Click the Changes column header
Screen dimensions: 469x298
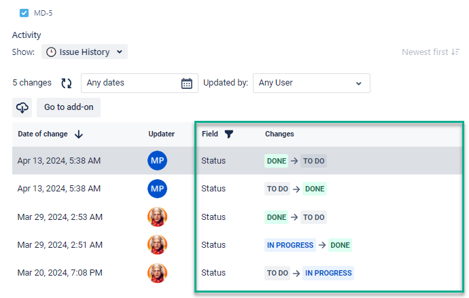click(279, 134)
